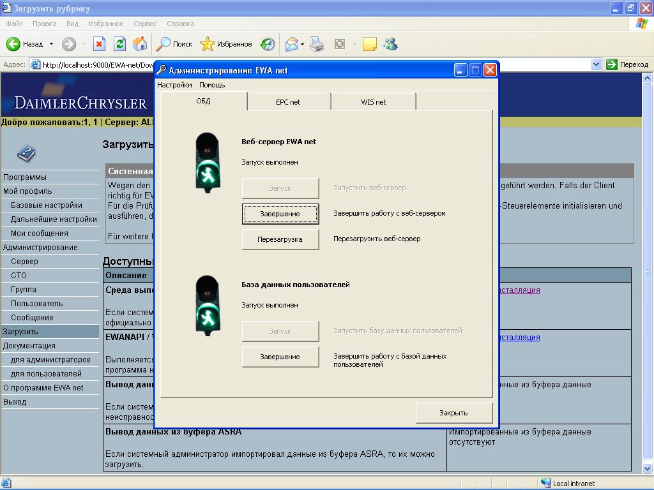Viewport: 654px width, 490px height.
Task: Open the Настройки menu in dialog
Action: point(174,85)
